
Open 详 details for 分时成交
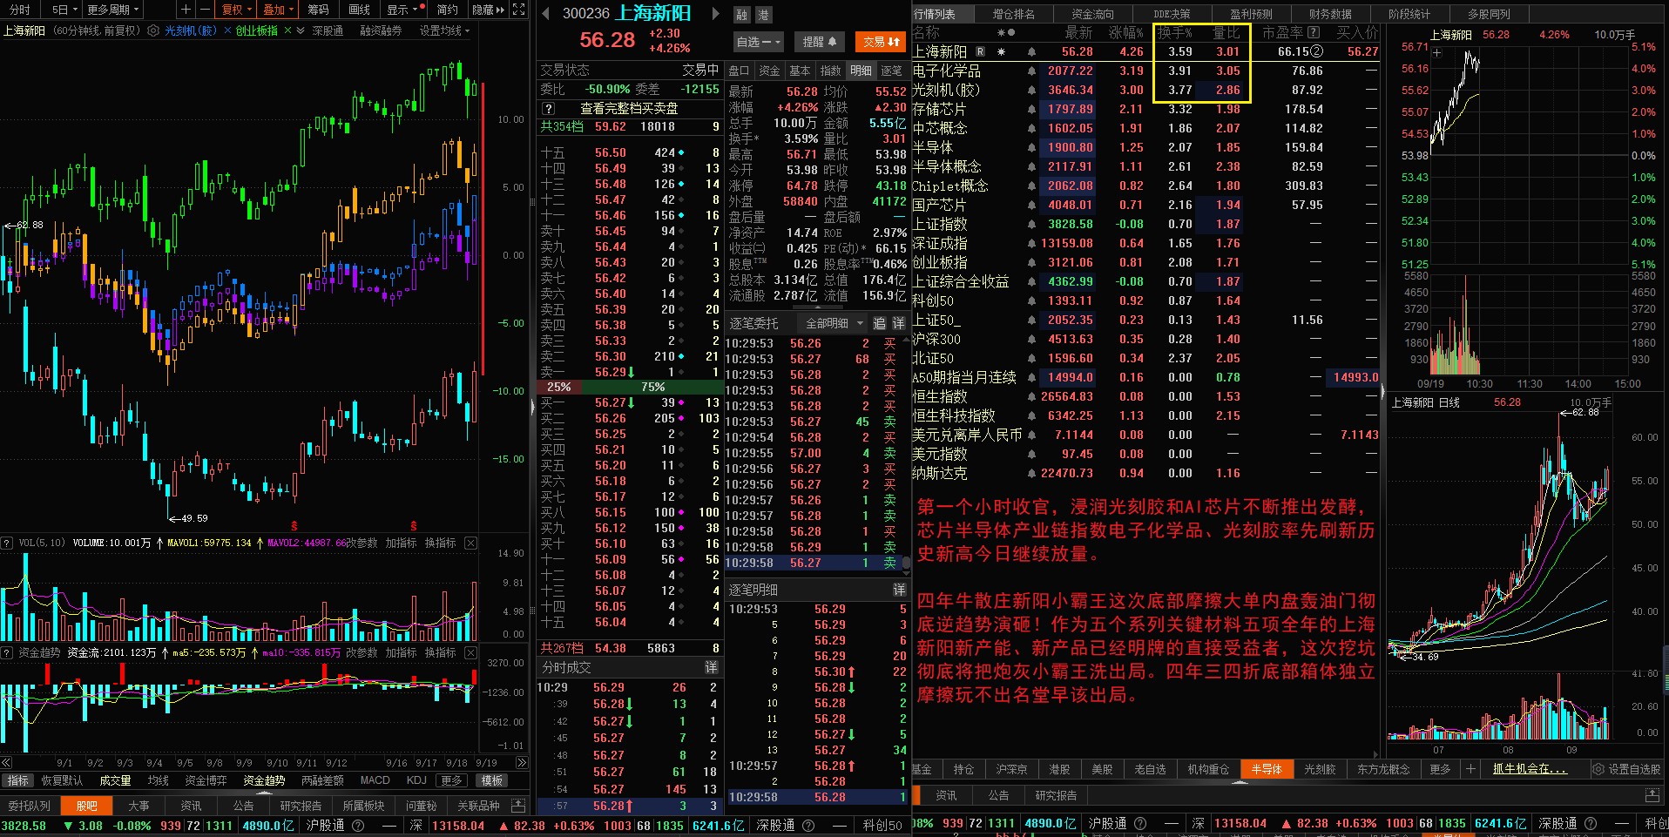[711, 667]
